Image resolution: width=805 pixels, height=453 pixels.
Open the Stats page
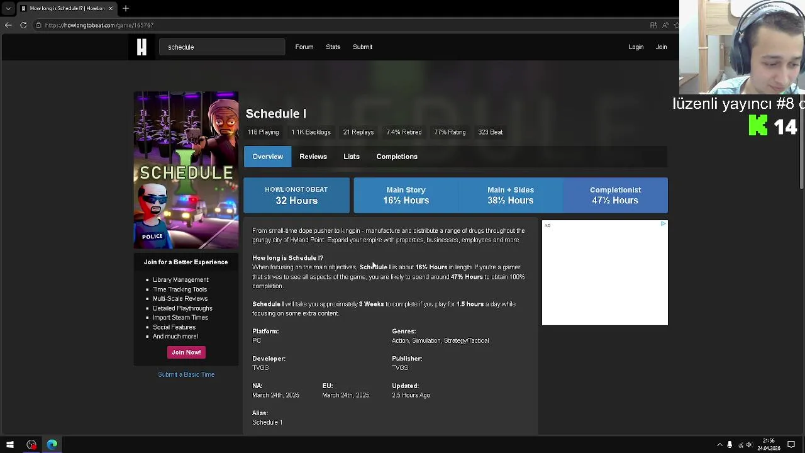[333, 47]
